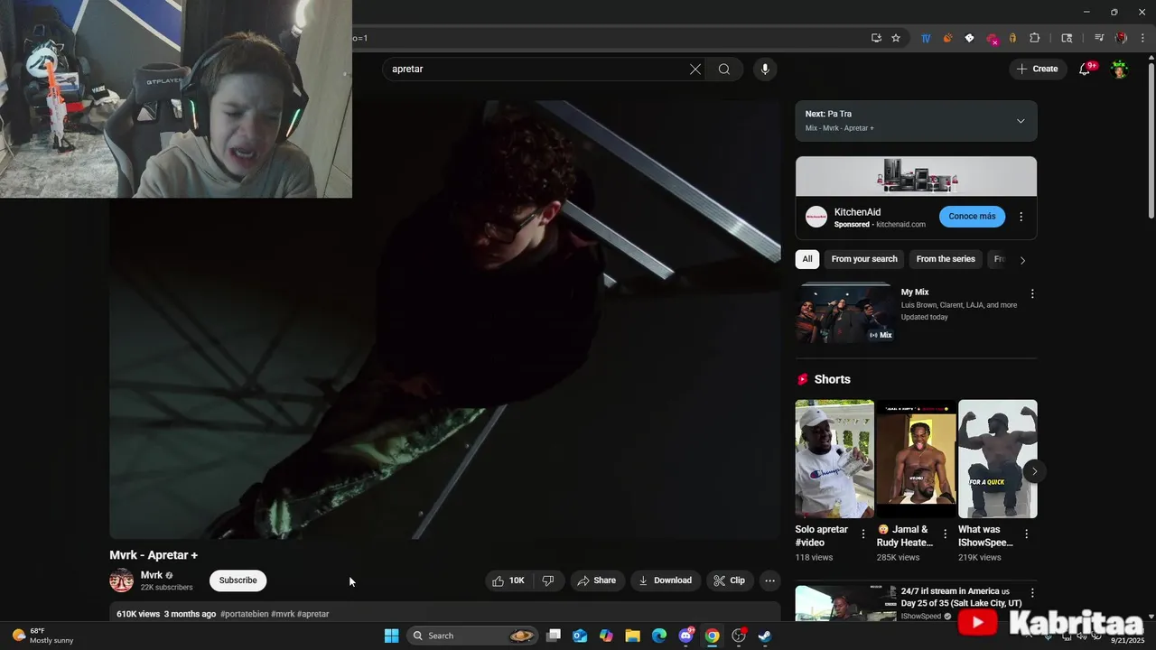Click the #apretar hashtag
The height and width of the screenshot is (650, 1156).
(312, 614)
